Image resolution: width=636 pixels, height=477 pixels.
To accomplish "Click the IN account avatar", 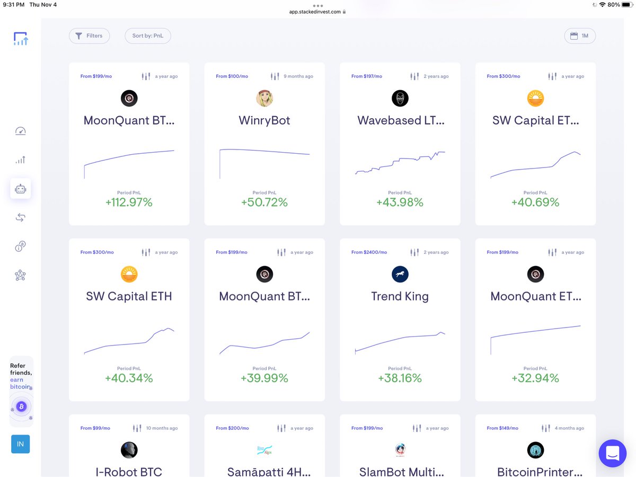I will [x=21, y=444].
